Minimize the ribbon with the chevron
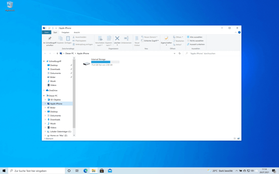Image resolution: width=279 pixels, height=174 pixels. coord(235,32)
